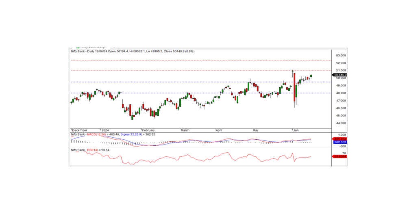Click the 'Lo 49900.2' value in the header

click(154, 52)
